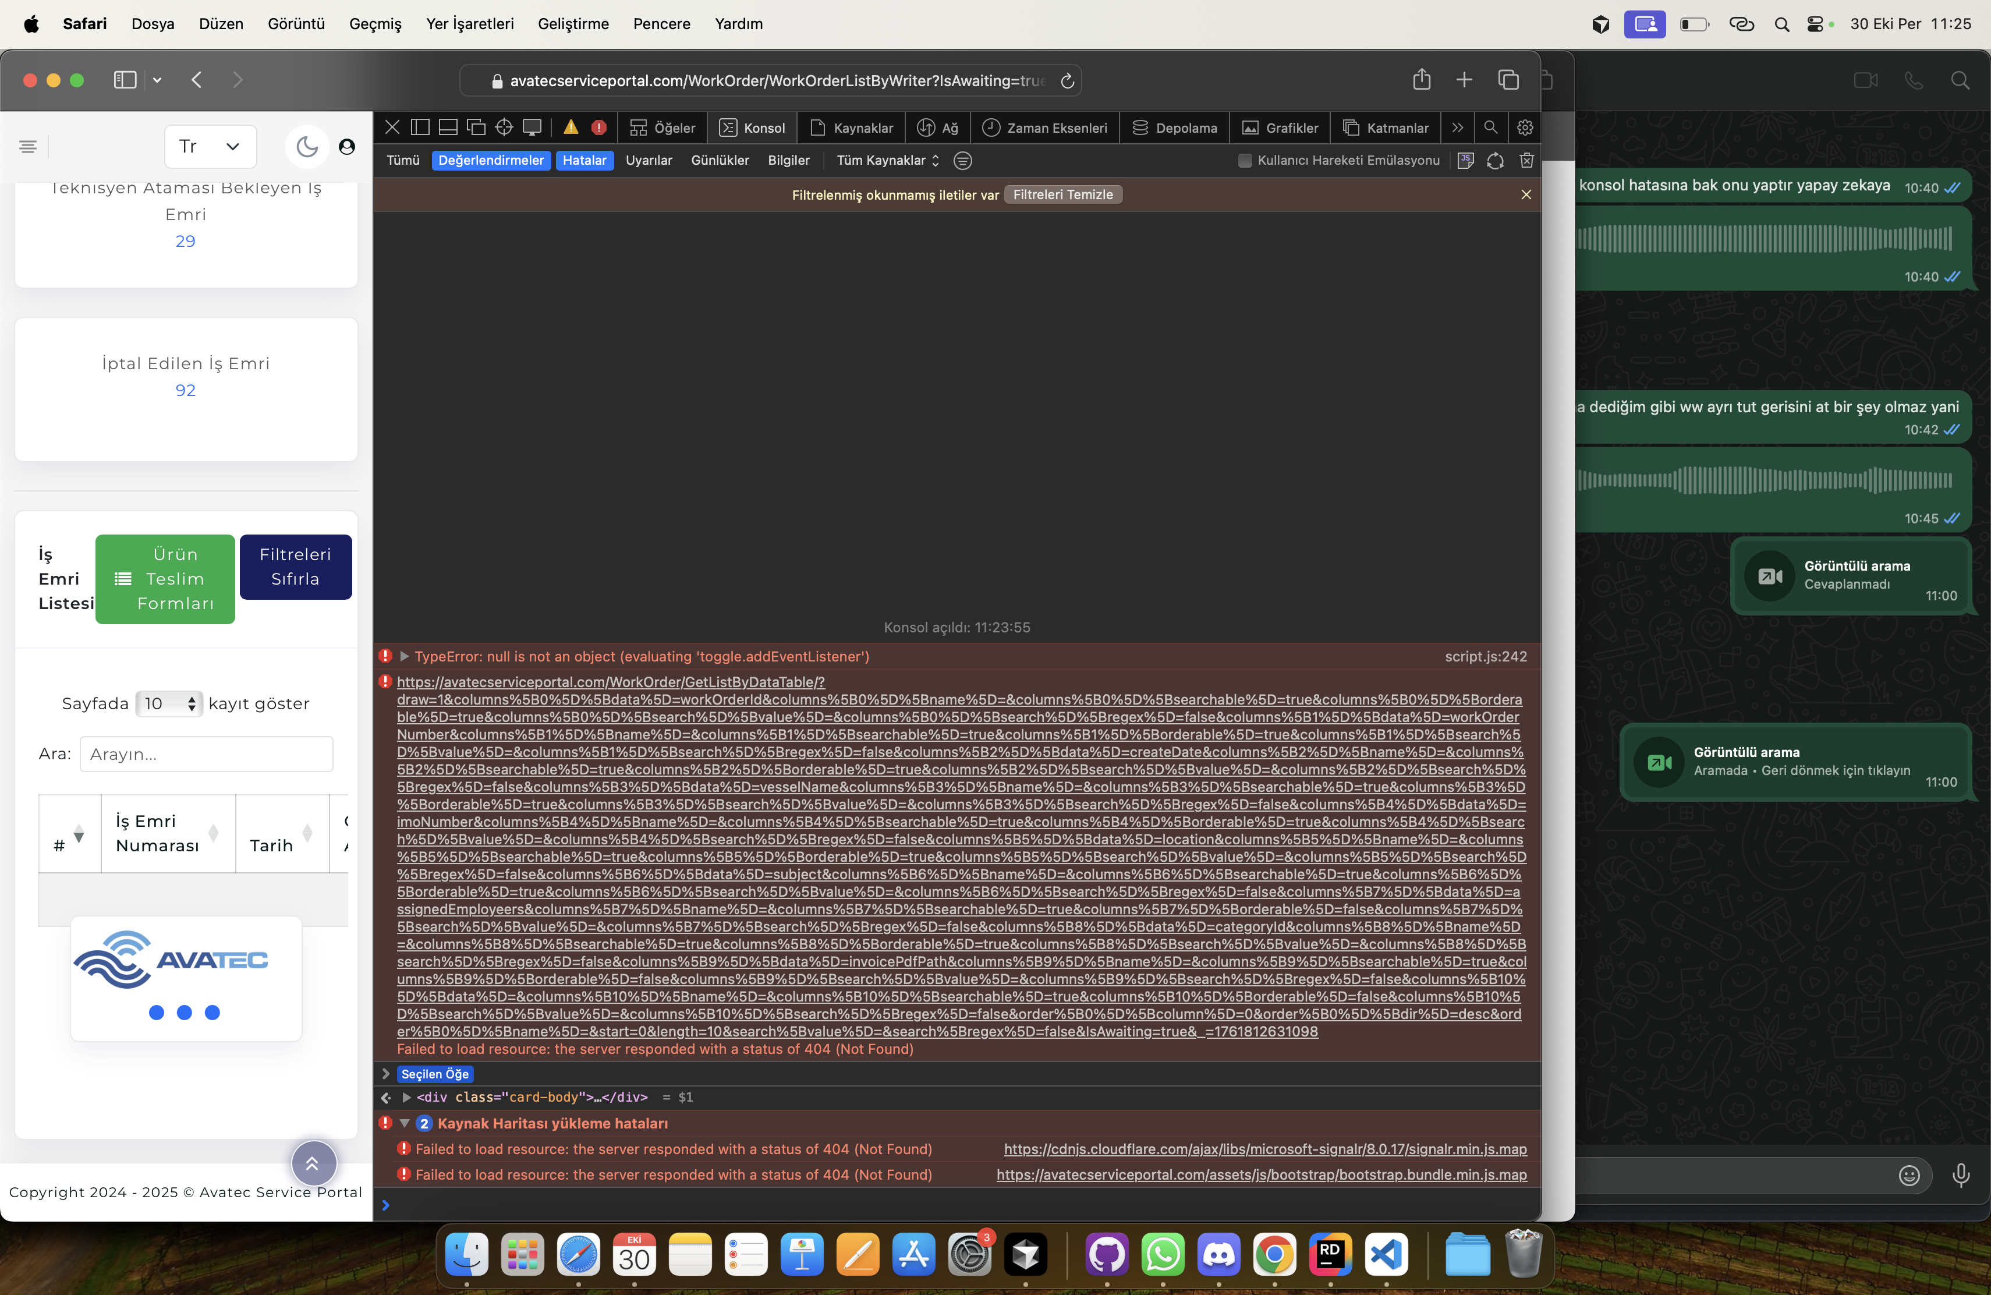This screenshot has width=1991, height=1295.
Task: Click the scroll-to-top arrow button
Action: pos(314,1163)
